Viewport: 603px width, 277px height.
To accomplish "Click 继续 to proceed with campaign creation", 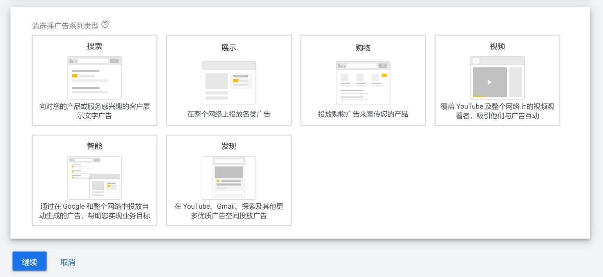I will point(29,261).
